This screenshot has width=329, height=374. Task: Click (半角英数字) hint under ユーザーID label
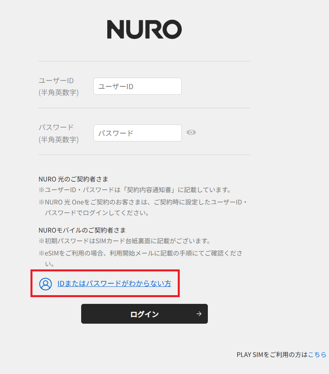[x=59, y=93]
